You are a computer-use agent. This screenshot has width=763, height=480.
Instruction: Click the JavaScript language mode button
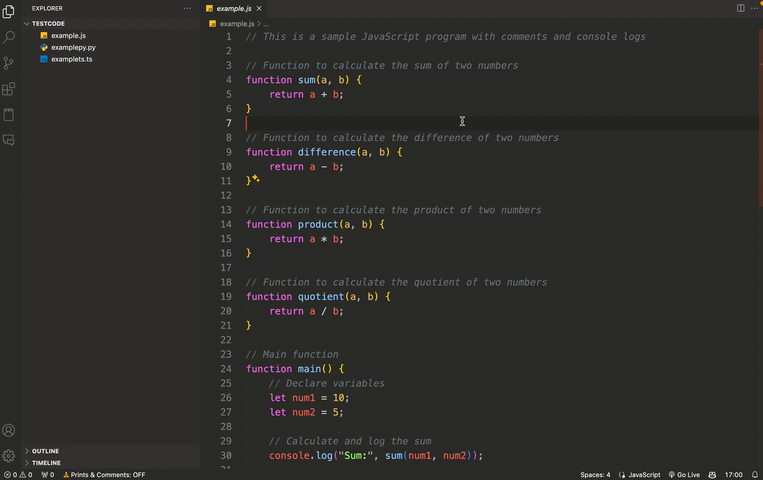(x=644, y=475)
